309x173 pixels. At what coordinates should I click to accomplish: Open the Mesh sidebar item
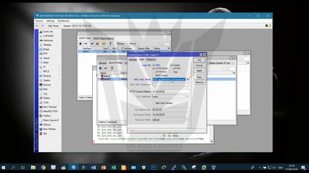pos(46,62)
